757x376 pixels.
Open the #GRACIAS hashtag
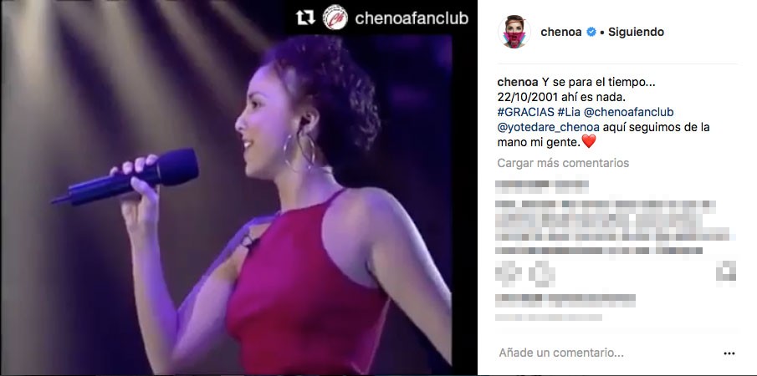pos(526,112)
